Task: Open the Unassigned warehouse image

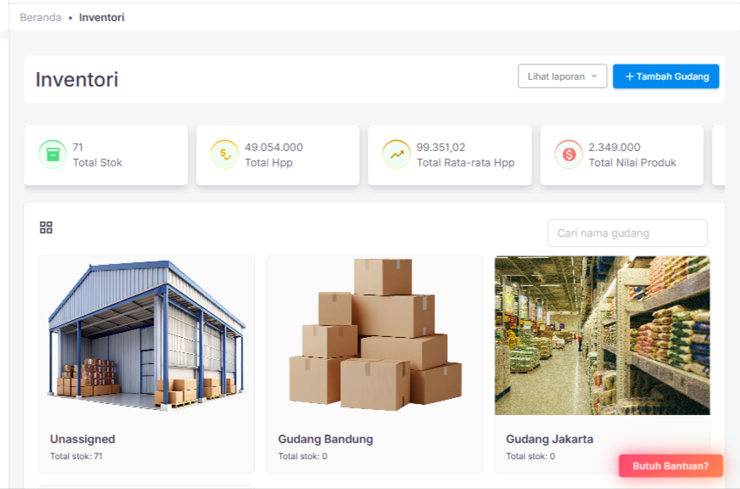Action: [x=146, y=336]
